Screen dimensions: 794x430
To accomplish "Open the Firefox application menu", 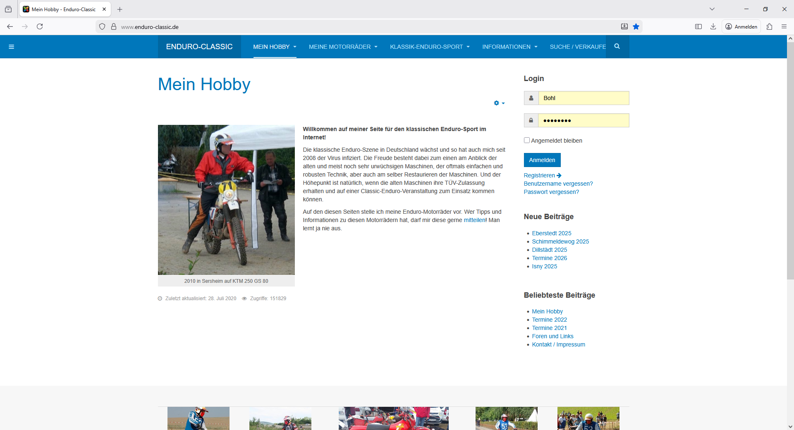I will (x=784, y=26).
